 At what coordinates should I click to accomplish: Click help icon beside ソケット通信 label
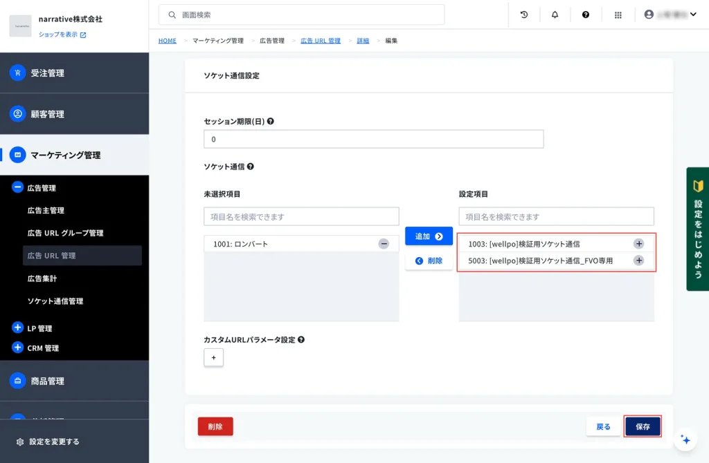251,167
